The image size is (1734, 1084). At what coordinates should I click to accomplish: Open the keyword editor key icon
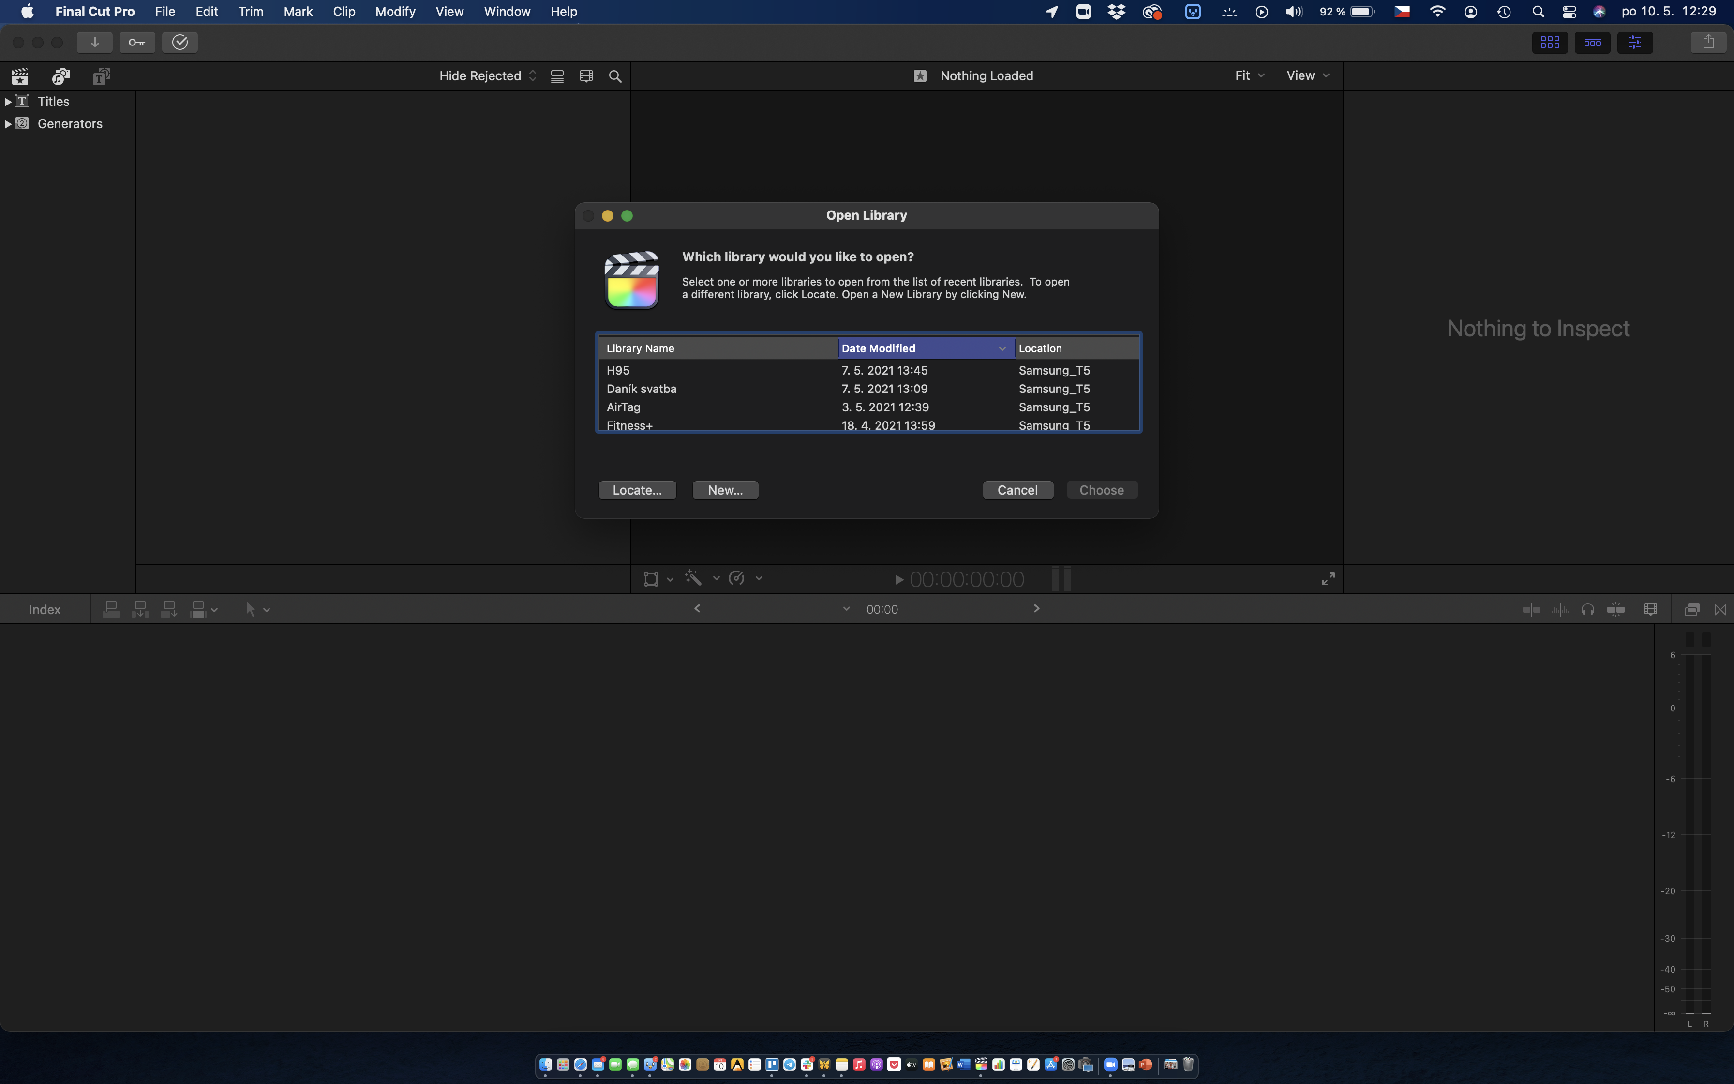click(137, 42)
